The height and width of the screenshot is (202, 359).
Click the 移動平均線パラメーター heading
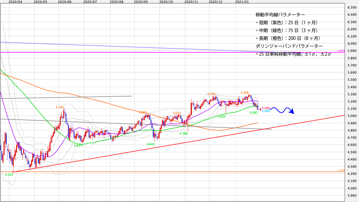pos(280,15)
